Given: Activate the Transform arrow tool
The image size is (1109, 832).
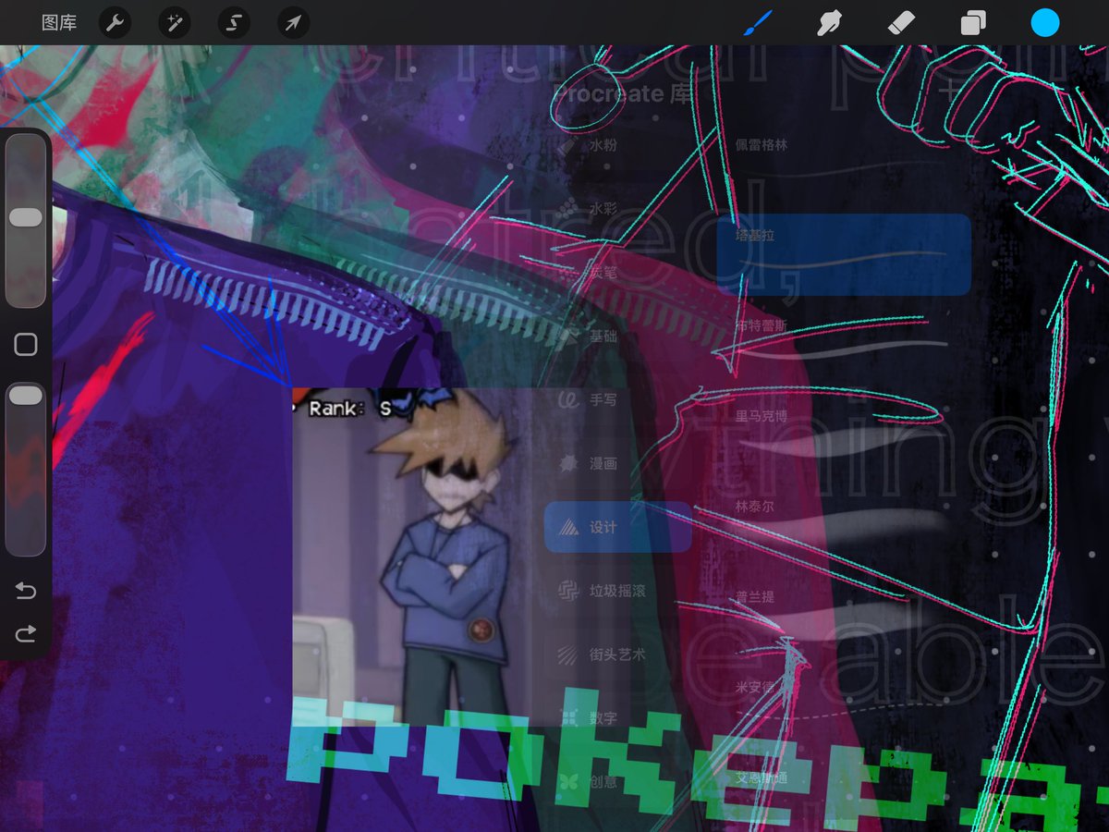Looking at the screenshot, I should coord(293,23).
